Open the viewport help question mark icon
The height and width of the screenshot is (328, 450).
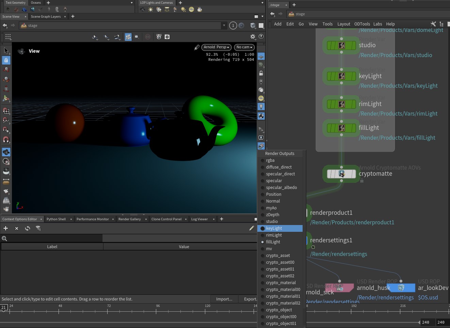(261, 36)
